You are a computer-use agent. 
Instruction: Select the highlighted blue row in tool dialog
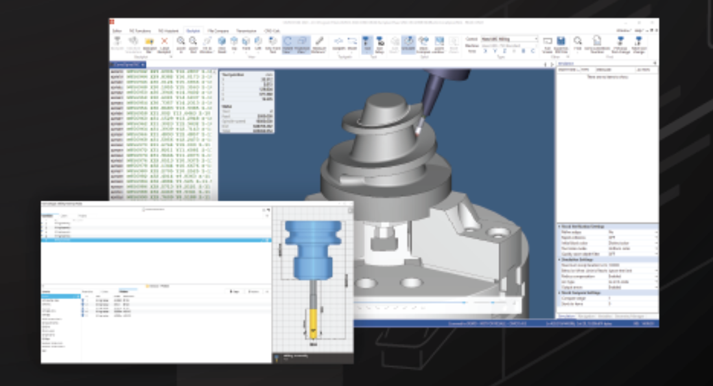pyautogui.click(x=156, y=240)
